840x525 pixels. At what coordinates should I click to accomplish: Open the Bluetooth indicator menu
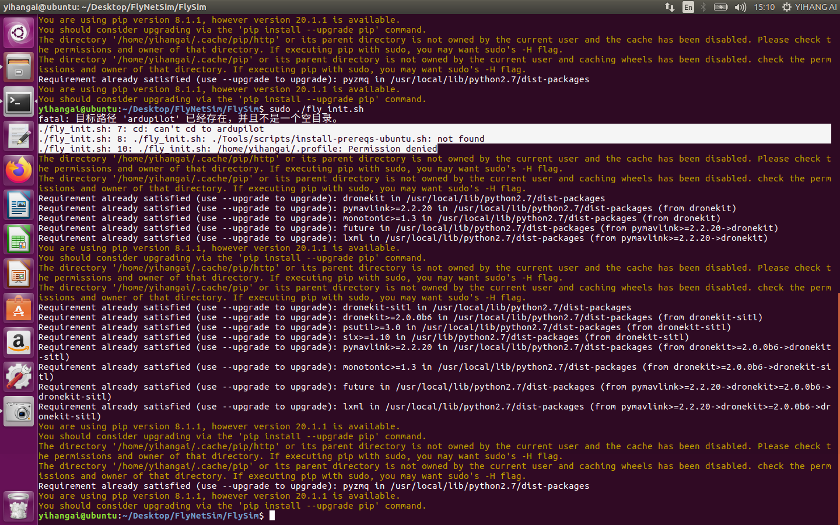[703, 7]
